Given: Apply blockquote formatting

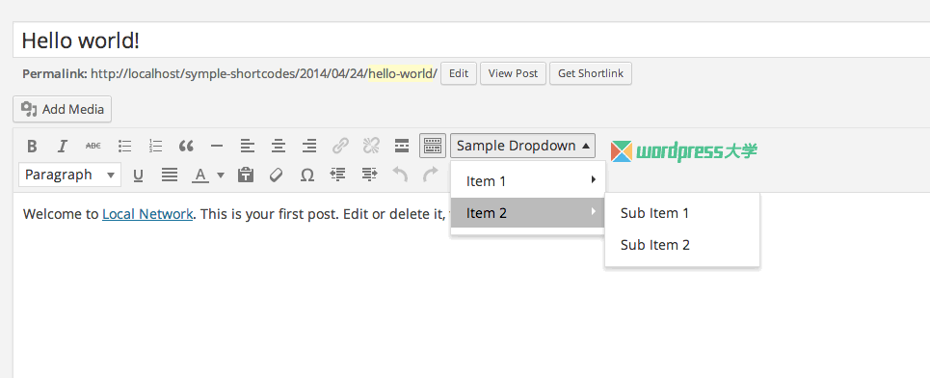Looking at the screenshot, I should pyautogui.click(x=186, y=146).
